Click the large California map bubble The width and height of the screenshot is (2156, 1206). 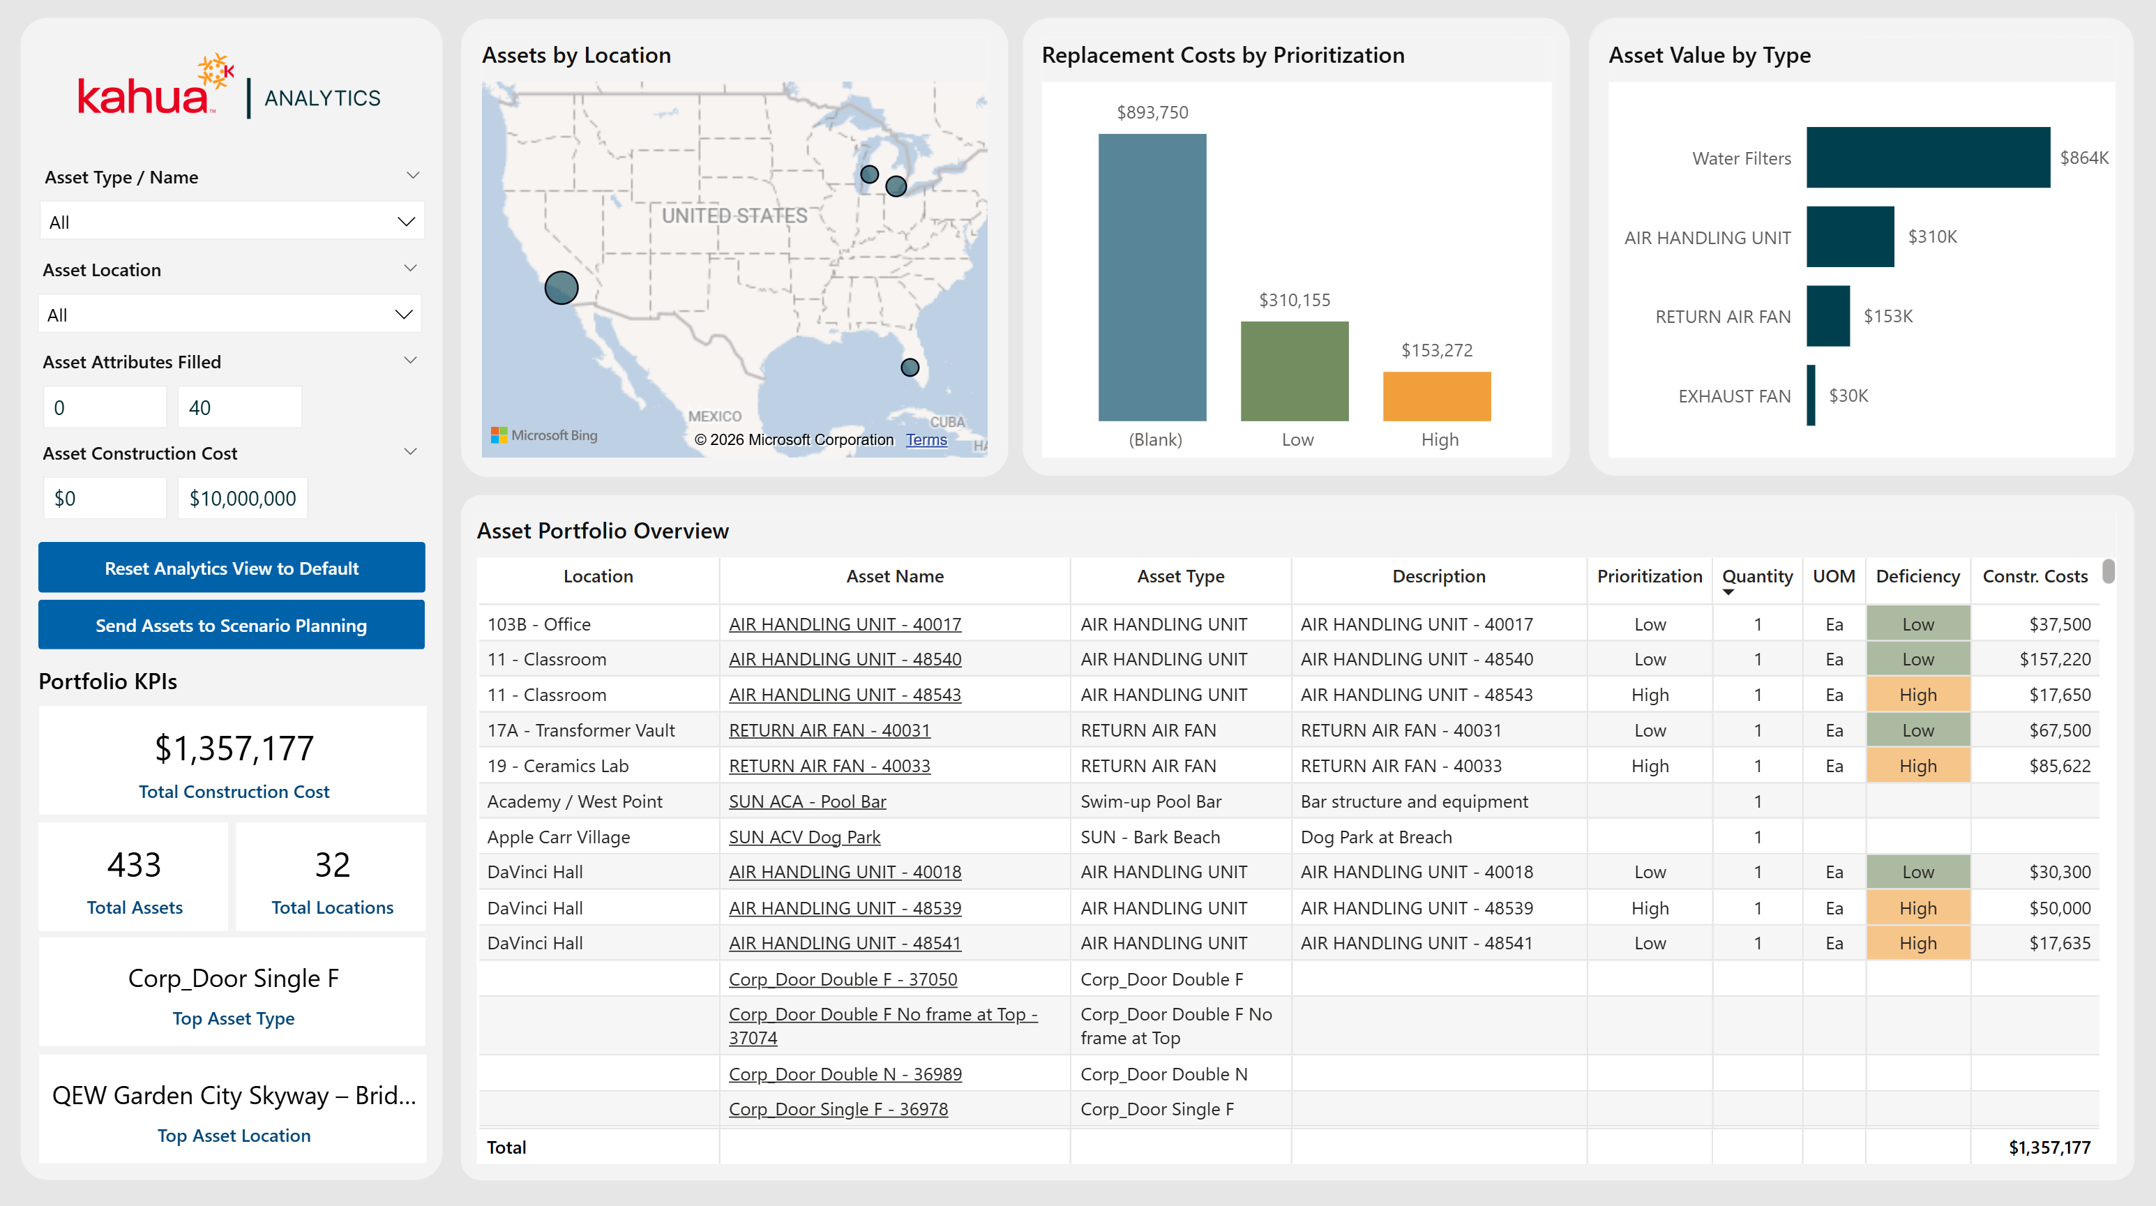point(561,287)
